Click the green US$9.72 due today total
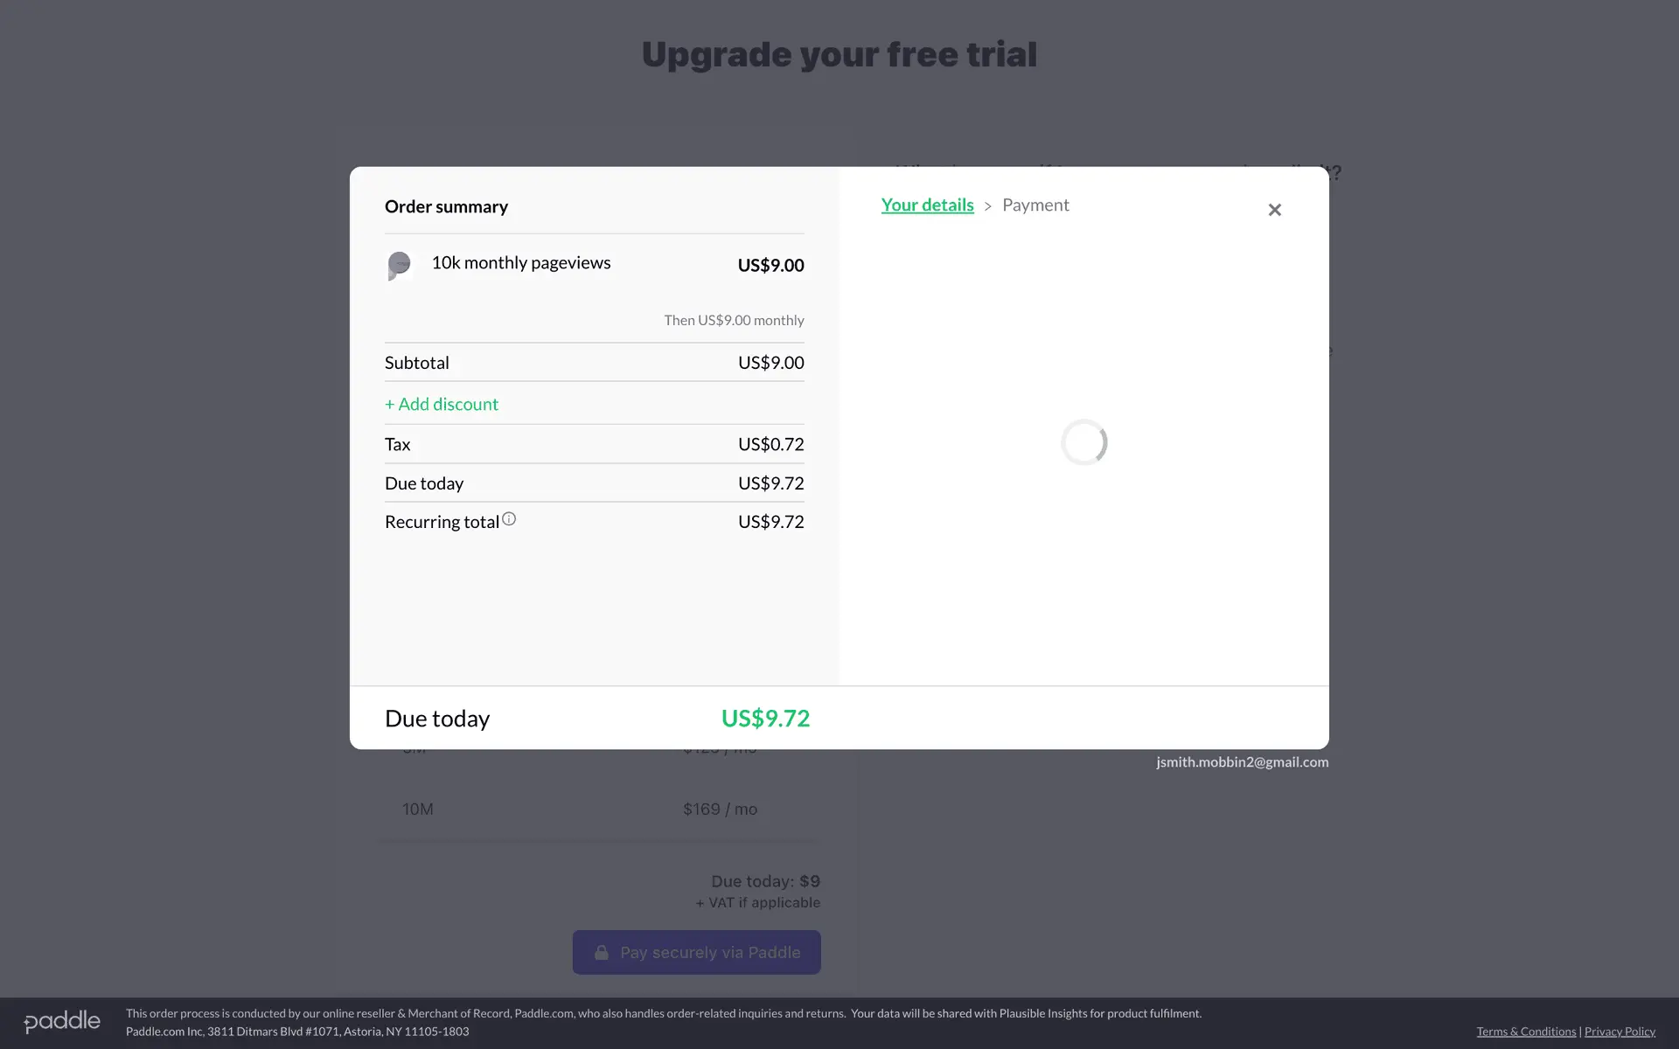Screen dimensions: 1679x1049 (x=765, y=719)
